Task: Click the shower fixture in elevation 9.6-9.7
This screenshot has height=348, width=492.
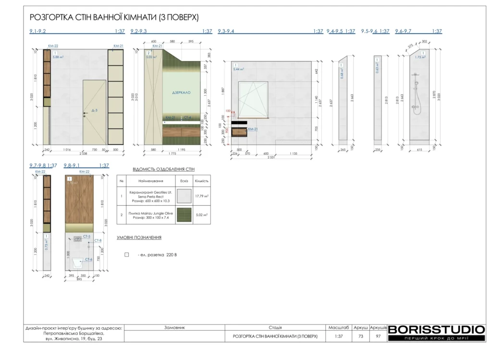Action: tap(416, 93)
